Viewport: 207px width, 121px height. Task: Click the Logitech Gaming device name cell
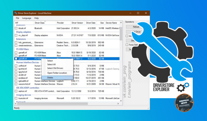click(112, 69)
